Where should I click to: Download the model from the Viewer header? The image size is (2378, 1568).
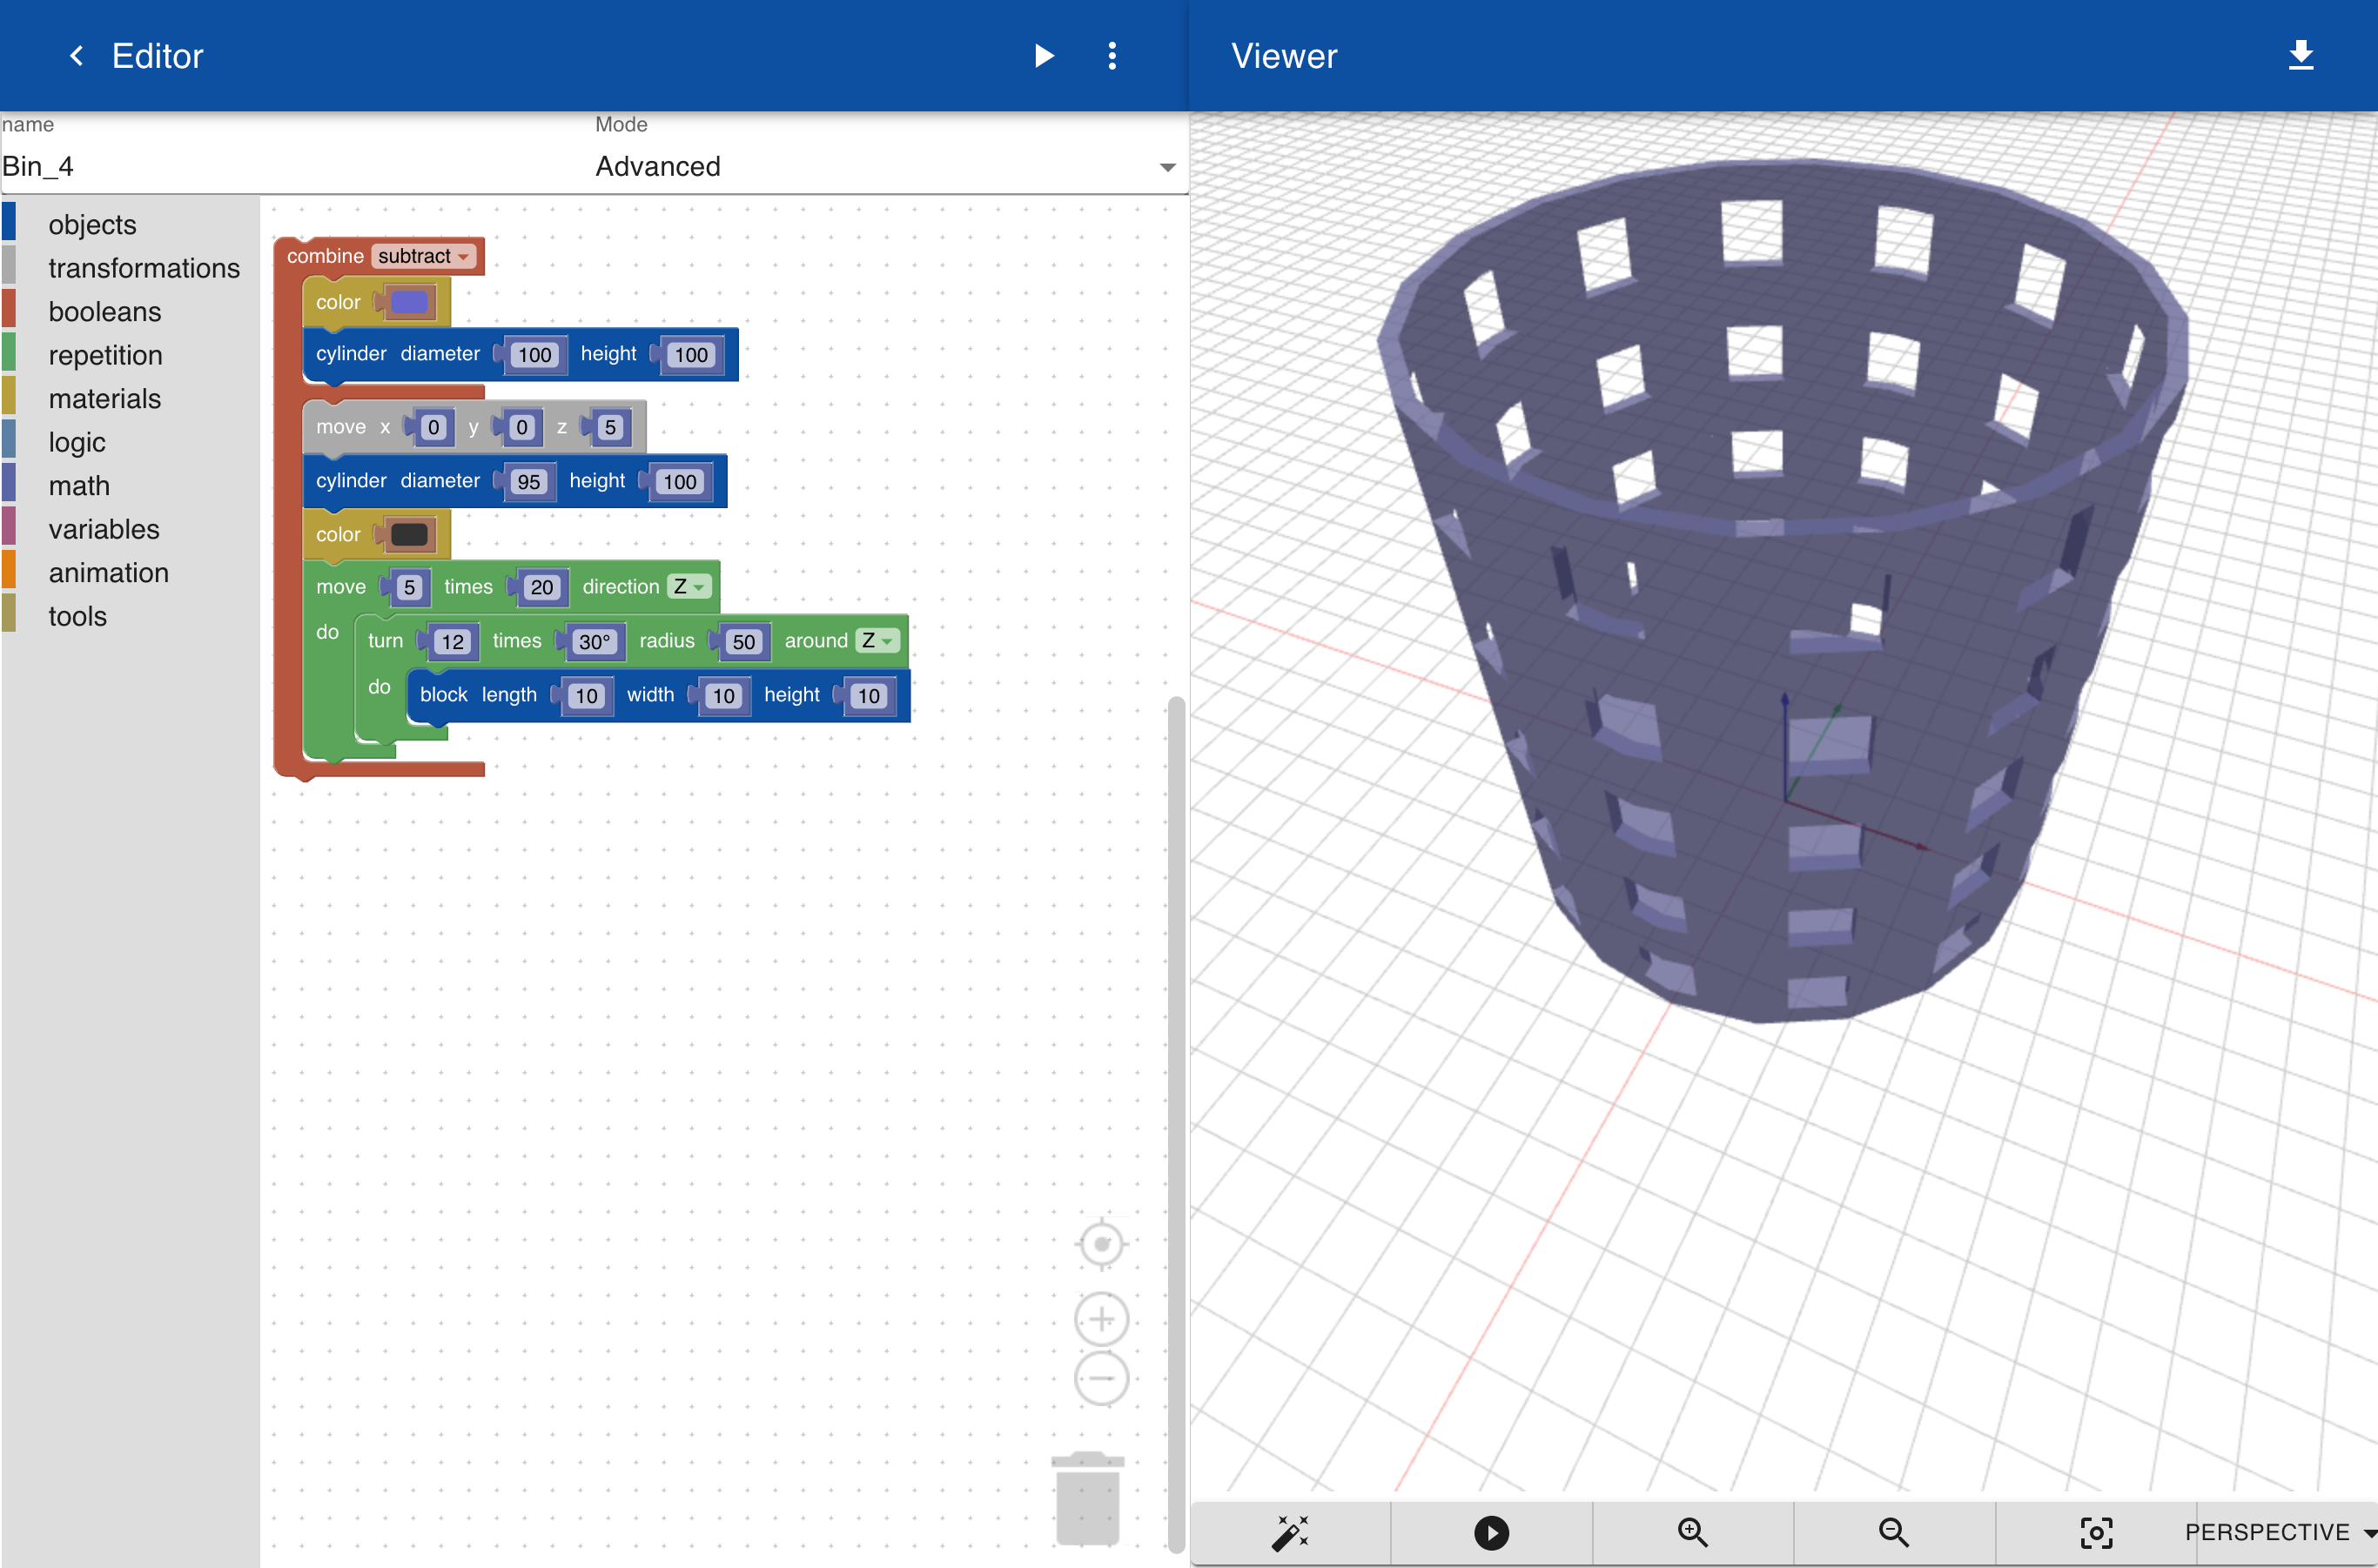point(2301,56)
